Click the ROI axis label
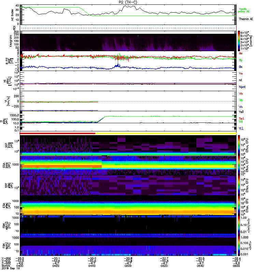 click(14, 28)
